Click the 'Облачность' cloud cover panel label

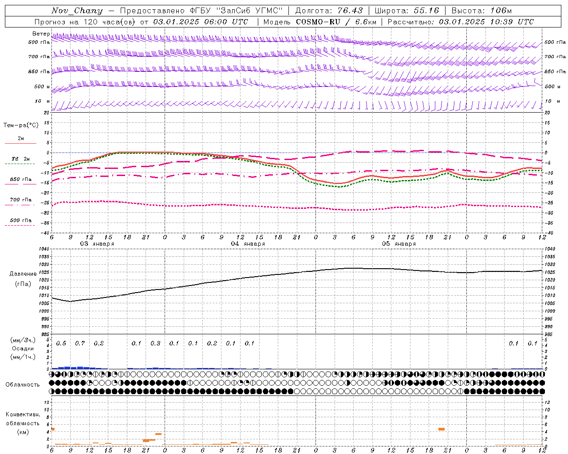pos(23,385)
